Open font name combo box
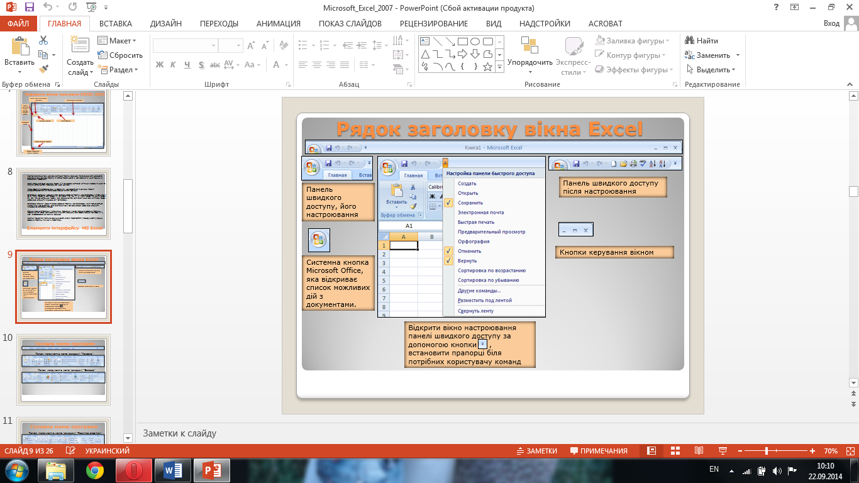This screenshot has height=483, width=859. (185, 46)
